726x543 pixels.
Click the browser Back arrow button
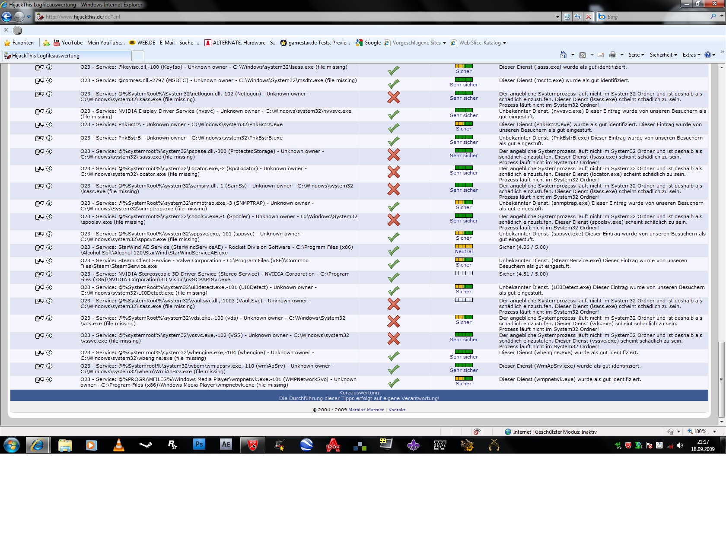7,17
